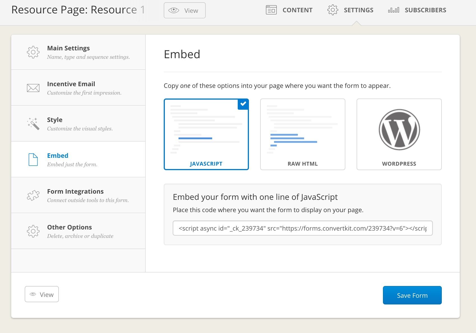Click the eye icon in top View button

pos(174,10)
